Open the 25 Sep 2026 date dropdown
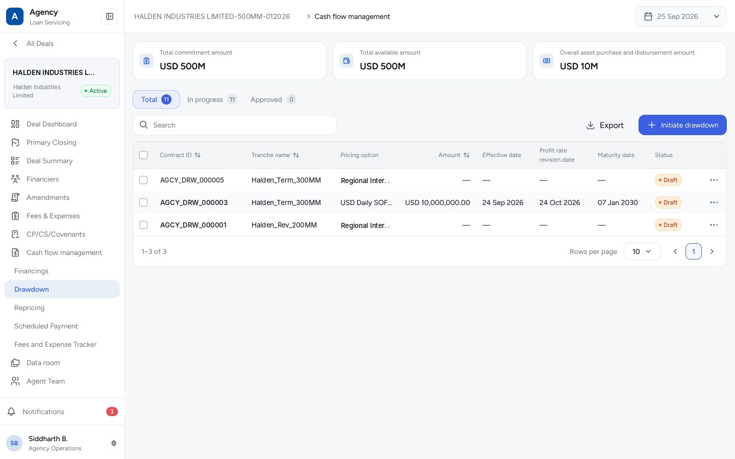 click(680, 16)
